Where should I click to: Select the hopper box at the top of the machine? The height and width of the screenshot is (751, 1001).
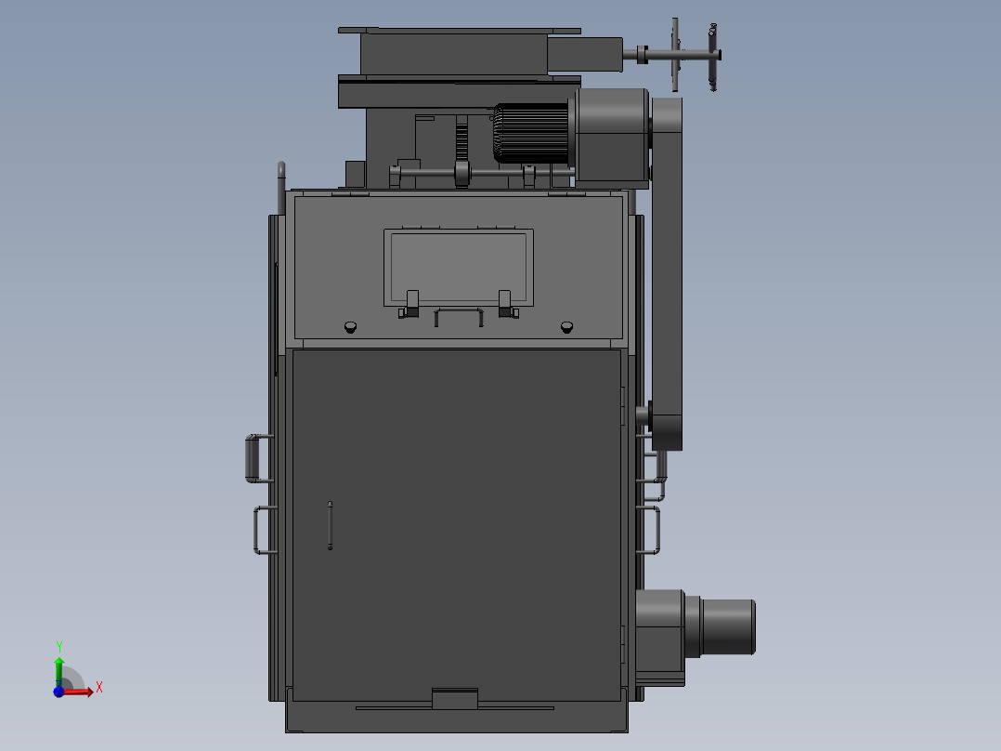(x=454, y=53)
